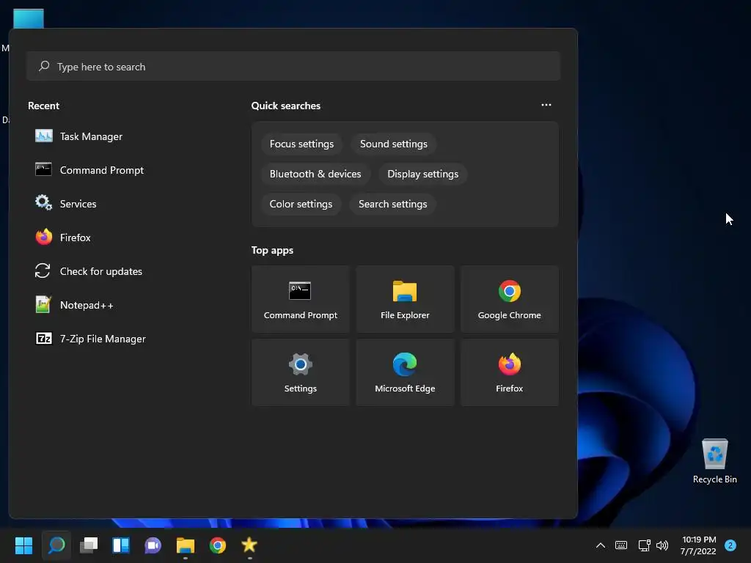Open Task View on the taskbar

pos(89,545)
